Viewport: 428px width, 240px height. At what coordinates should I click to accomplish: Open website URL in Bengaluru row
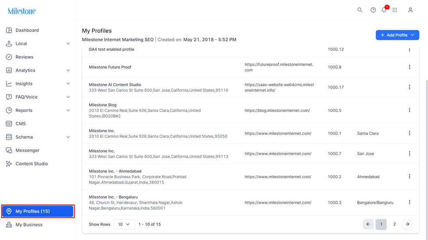click(x=278, y=203)
